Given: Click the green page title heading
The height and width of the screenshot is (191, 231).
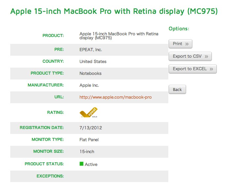Looking at the screenshot, I should (114, 11).
